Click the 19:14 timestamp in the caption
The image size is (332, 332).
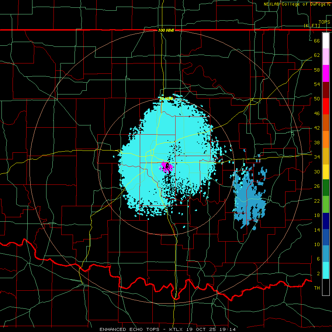pos(228,329)
